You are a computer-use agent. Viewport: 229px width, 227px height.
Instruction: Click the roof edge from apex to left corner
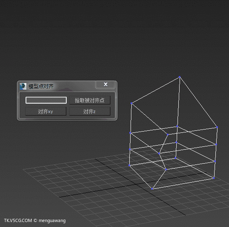(155, 90)
